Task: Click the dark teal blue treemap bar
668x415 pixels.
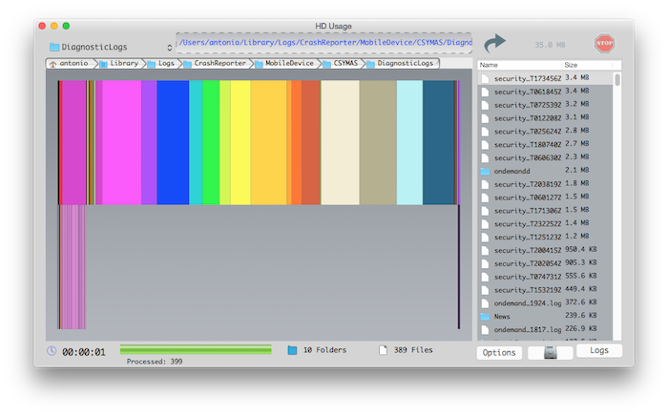Action: (x=438, y=142)
